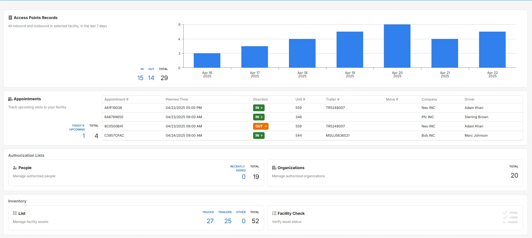The width and height of the screenshot is (532, 238).
Task: Click the Appointment # column header
Action: pyautogui.click(x=116, y=99)
